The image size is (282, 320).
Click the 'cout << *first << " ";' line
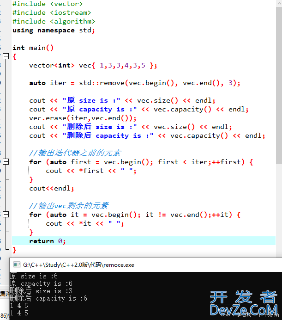[91, 171]
